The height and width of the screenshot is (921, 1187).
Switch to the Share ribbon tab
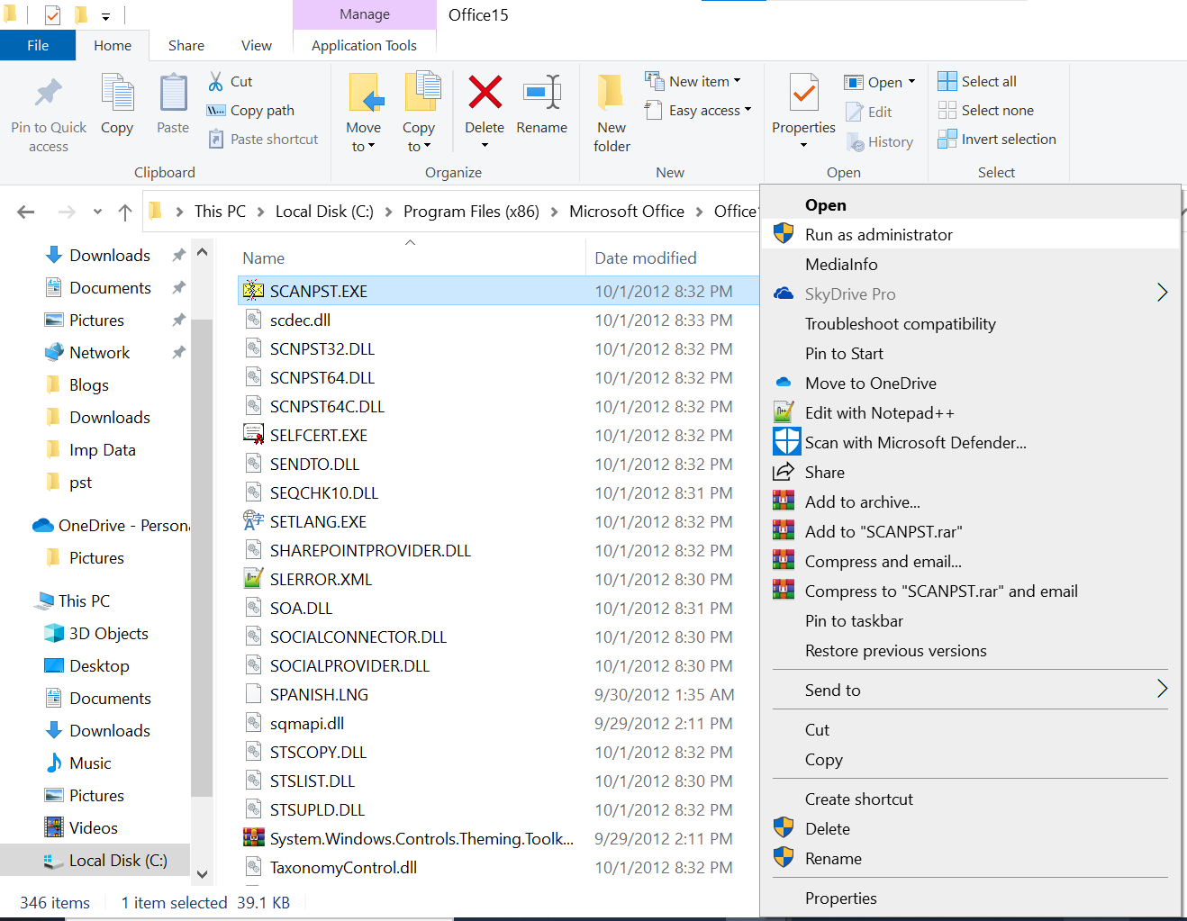(x=186, y=45)
